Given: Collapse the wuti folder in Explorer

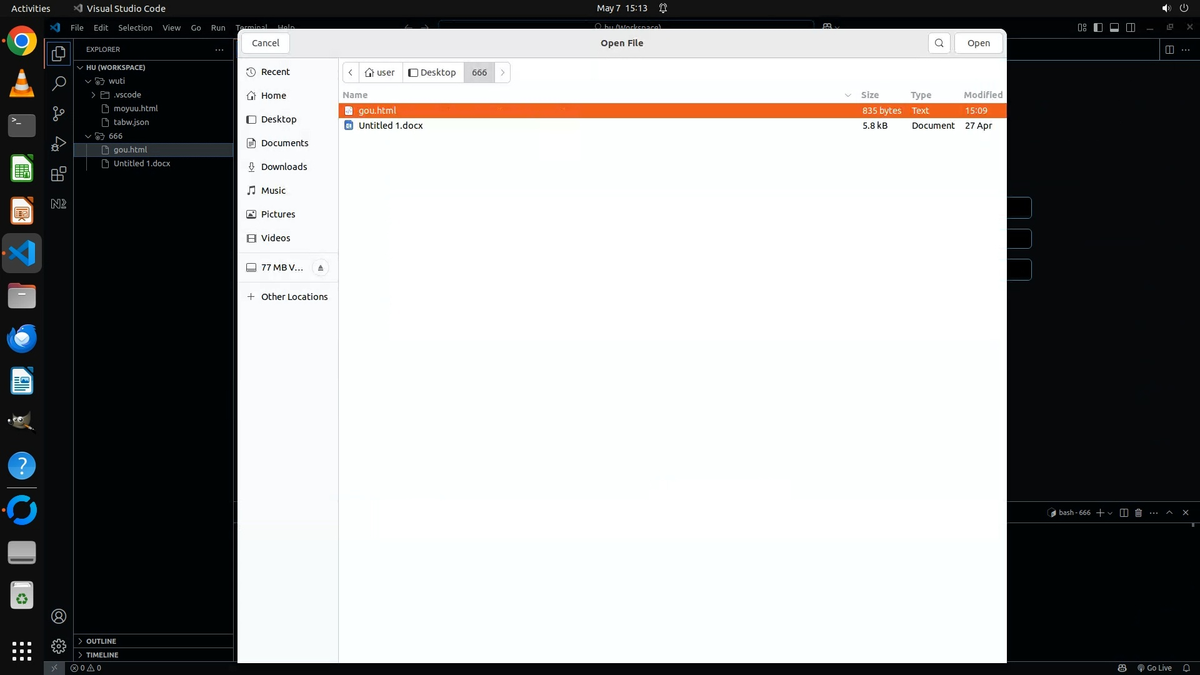Looking at the screenshot, I should tap(89, 81).
